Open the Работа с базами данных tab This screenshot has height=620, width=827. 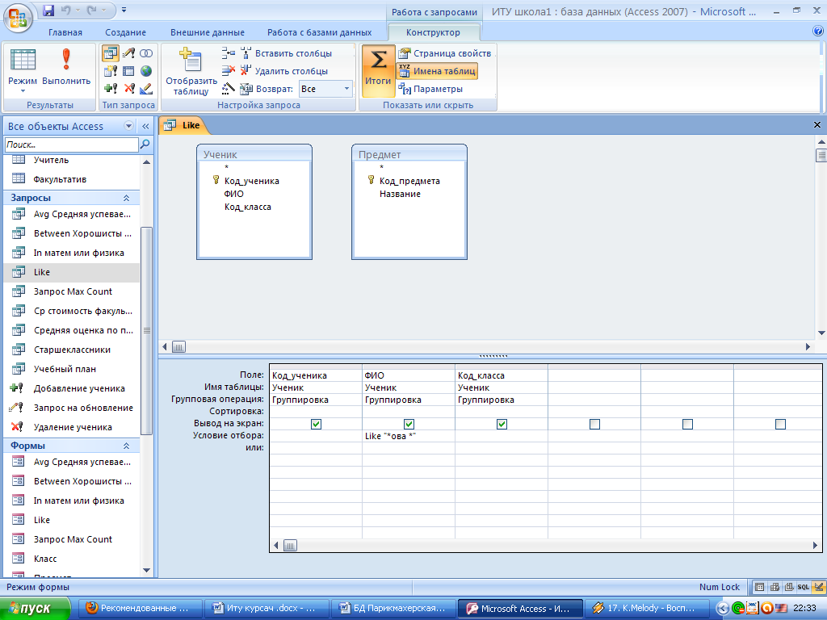(x=320, y=32)
